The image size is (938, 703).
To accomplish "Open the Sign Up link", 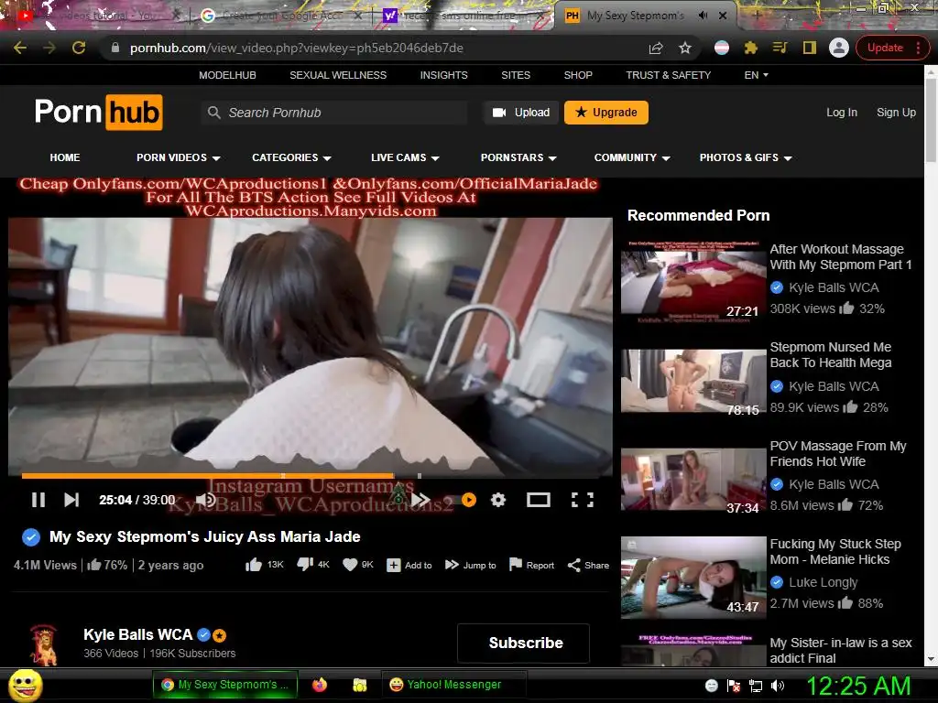I will click(x=896, y=113).
